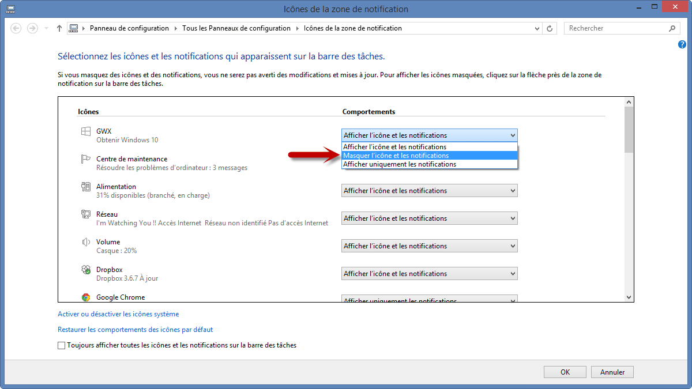Open the Alimentation behavior dropdown

pos(429,191)
